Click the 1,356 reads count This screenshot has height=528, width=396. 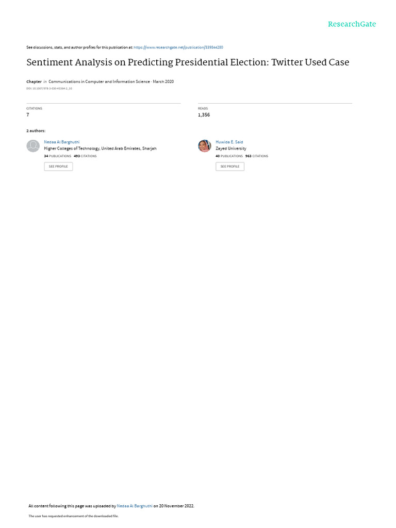(x=204, y=115)
